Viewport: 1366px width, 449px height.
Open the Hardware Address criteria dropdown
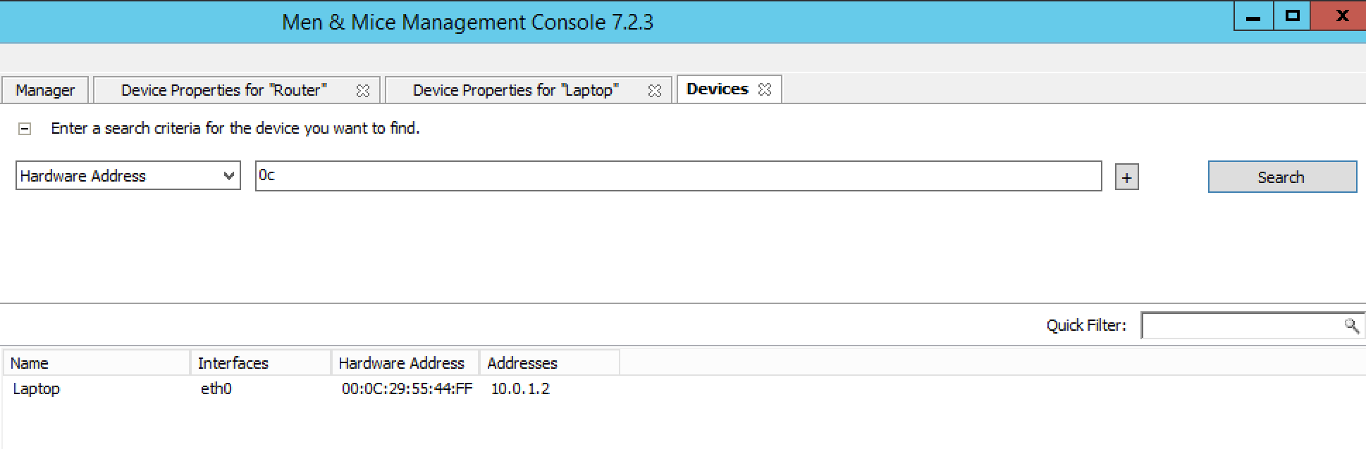[228, 176]
